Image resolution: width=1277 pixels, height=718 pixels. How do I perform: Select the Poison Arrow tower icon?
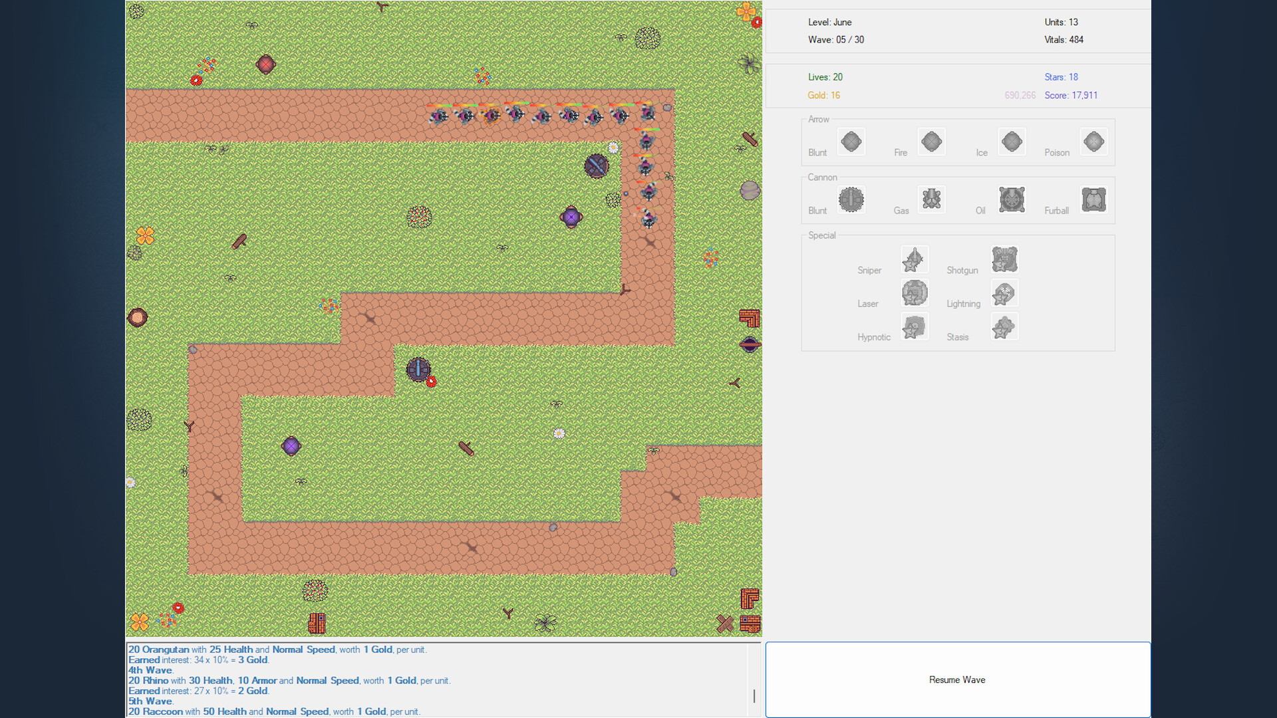(x=1093, y=142)
